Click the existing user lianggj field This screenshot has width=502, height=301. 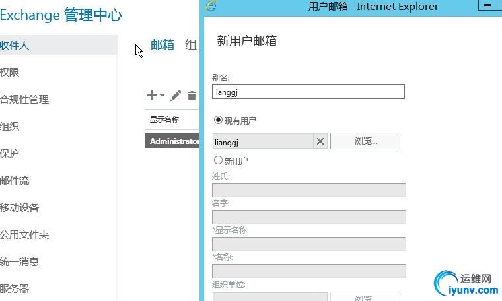tap(263, 141)
